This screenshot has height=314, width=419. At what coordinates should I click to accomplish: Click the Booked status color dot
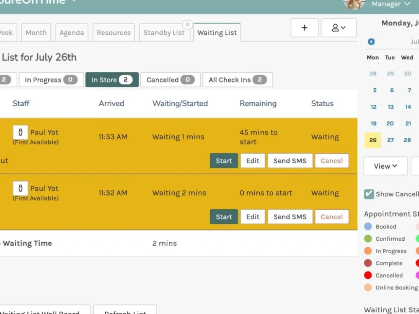368,226
